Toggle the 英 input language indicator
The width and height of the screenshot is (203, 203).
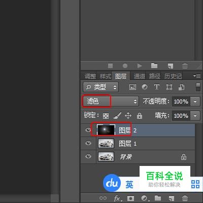(129, 184)
